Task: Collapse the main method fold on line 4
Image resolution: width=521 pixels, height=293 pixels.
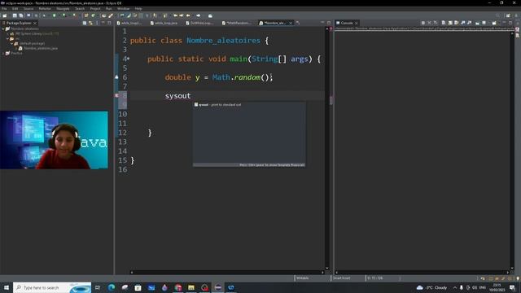Action: [129, 59]
